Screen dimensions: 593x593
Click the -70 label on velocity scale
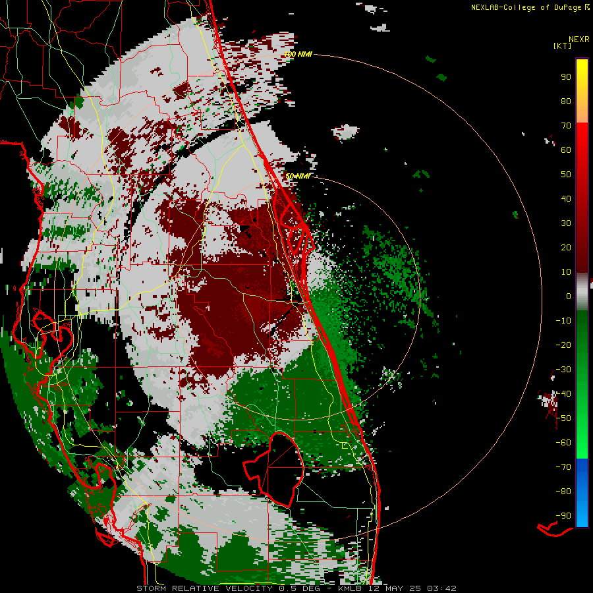(563, 467)
